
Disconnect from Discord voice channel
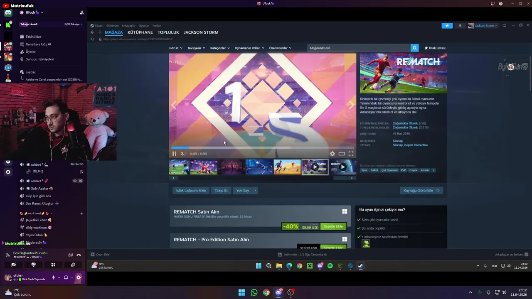click(79, 255)
